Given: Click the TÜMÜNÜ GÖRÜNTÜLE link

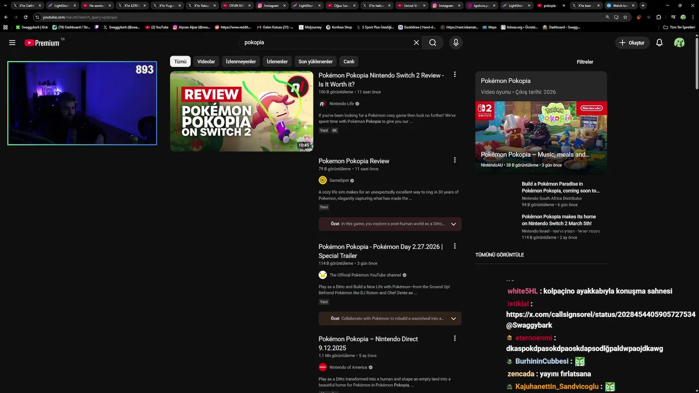Looking at the screenshot, I should tap(499, 255).
